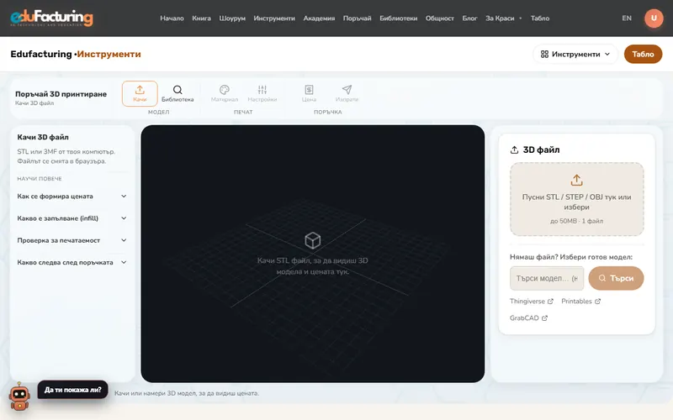Click the Търси search button

point(616,278)
